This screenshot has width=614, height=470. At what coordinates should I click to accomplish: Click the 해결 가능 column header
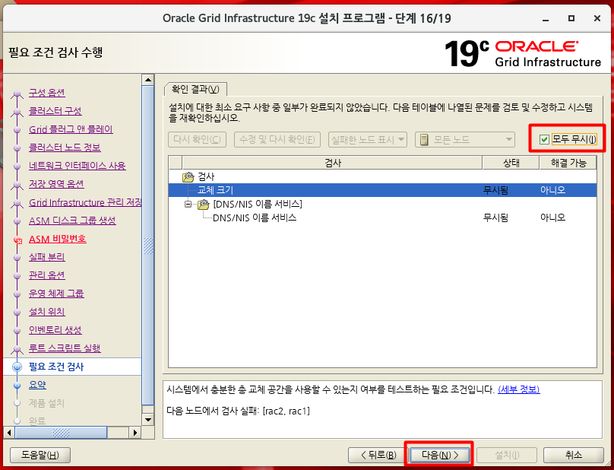[568, 163]
